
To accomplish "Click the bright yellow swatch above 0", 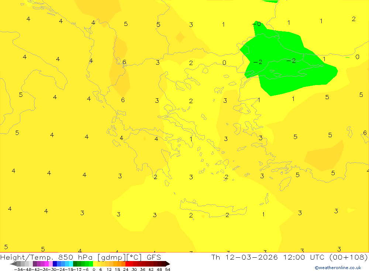I will click(x=95, y=264).
